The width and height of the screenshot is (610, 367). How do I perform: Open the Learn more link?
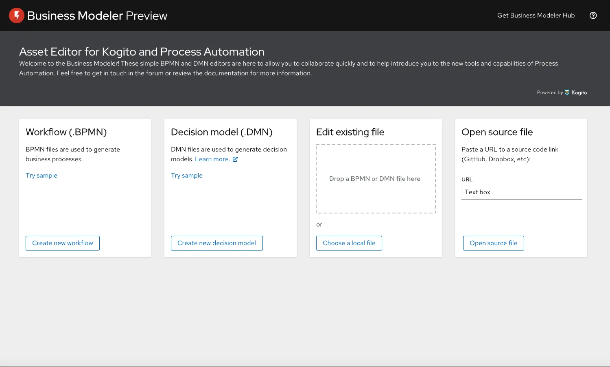click(x=212, y=159)
